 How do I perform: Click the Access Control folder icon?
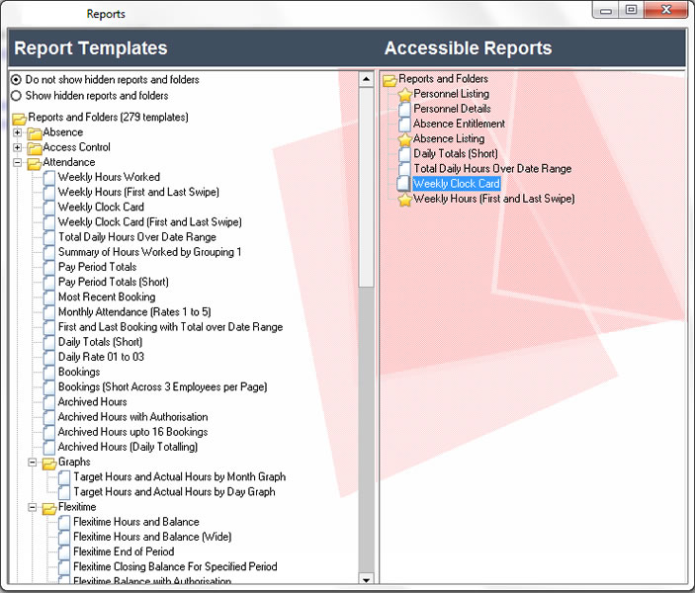(35, 147)
